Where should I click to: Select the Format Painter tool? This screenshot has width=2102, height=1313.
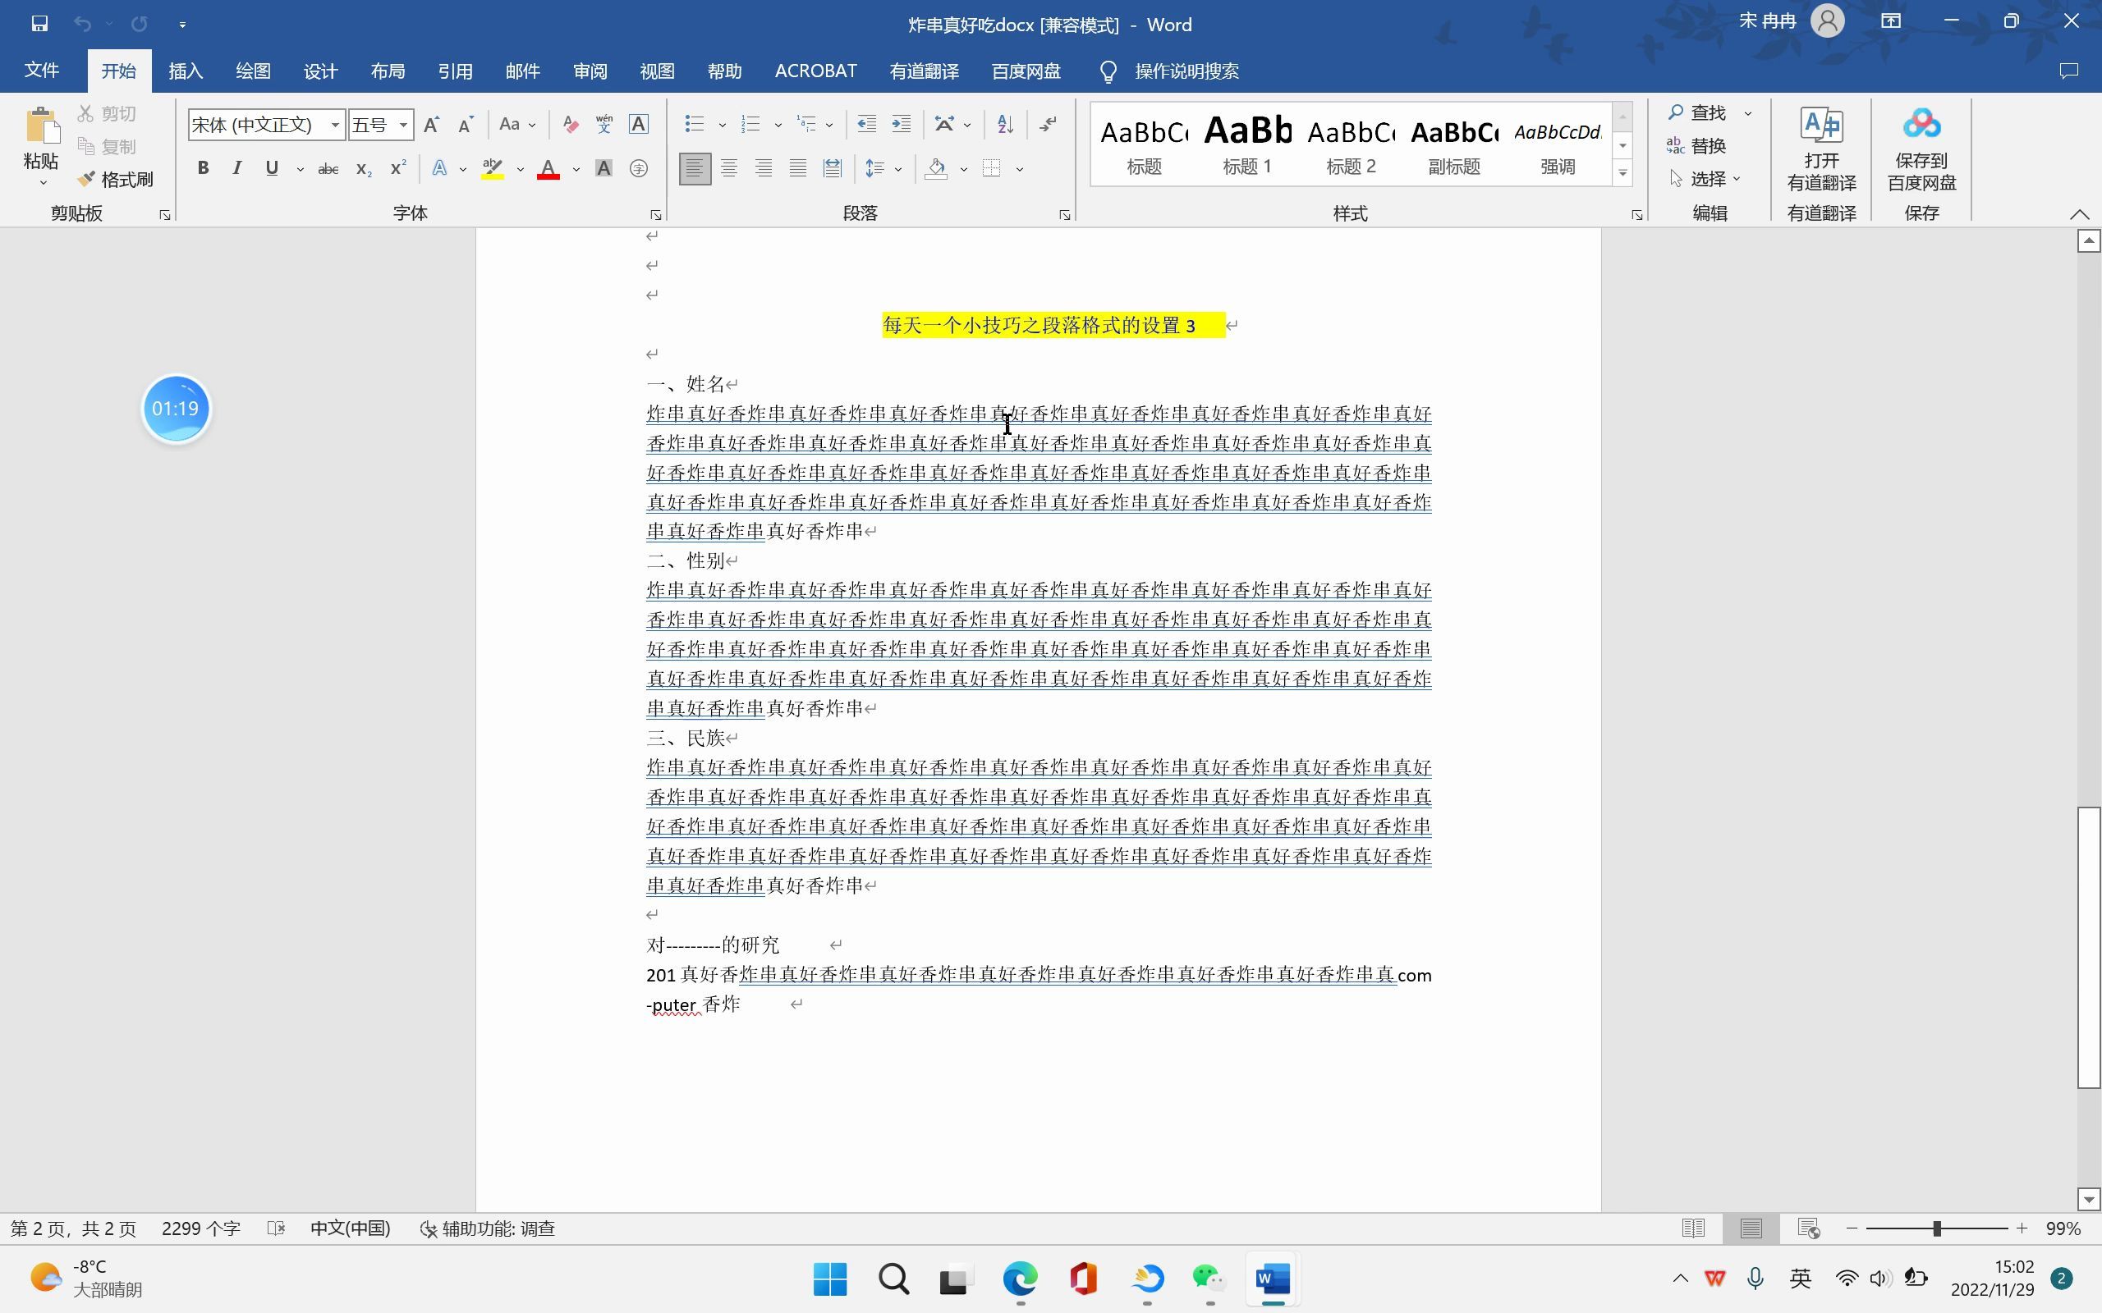(x=115, y=180)
